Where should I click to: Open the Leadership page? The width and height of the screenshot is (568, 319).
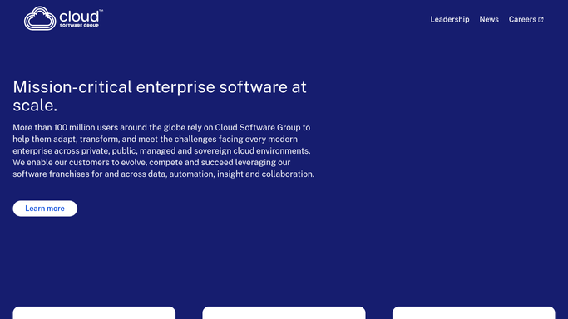[450, 20]
